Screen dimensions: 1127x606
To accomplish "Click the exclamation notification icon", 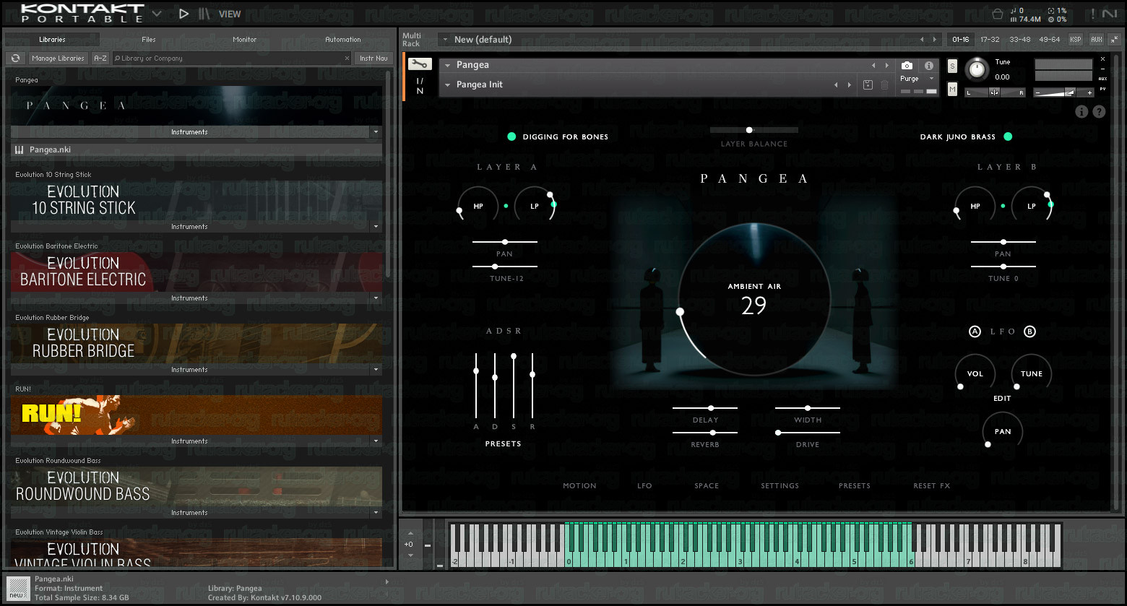I will (1093, 14).
